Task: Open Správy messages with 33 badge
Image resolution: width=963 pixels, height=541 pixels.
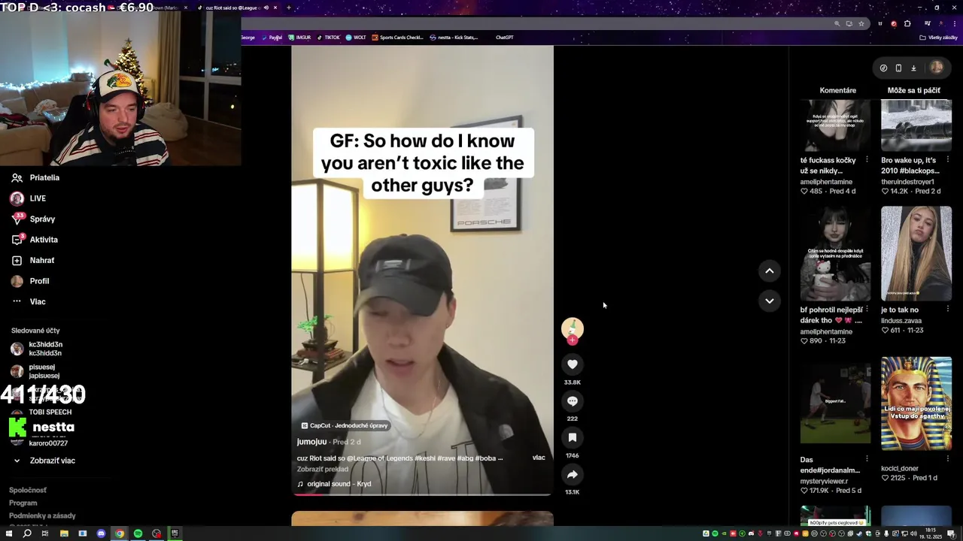Action: (x=17, y=219)
